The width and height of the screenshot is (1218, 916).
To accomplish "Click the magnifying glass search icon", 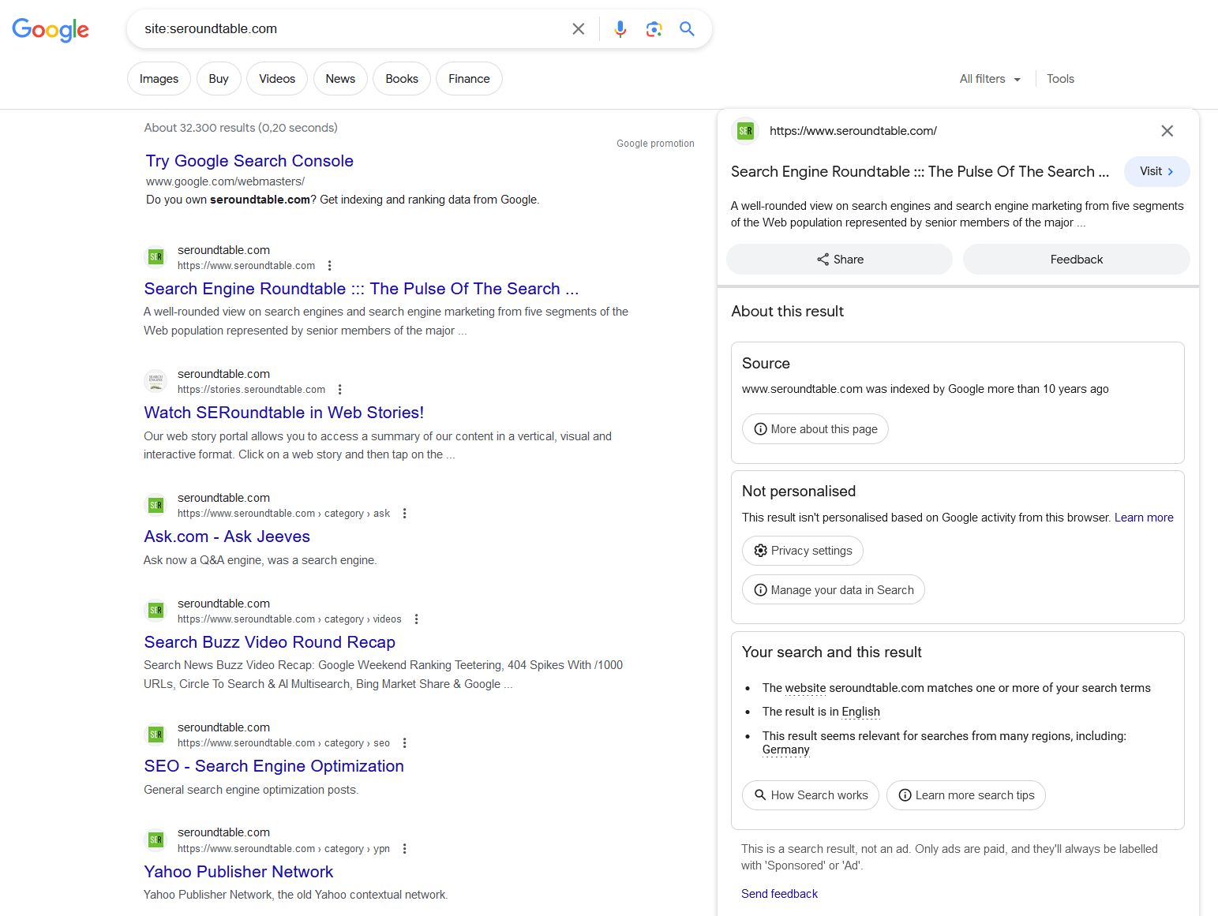I will (687, 29).
